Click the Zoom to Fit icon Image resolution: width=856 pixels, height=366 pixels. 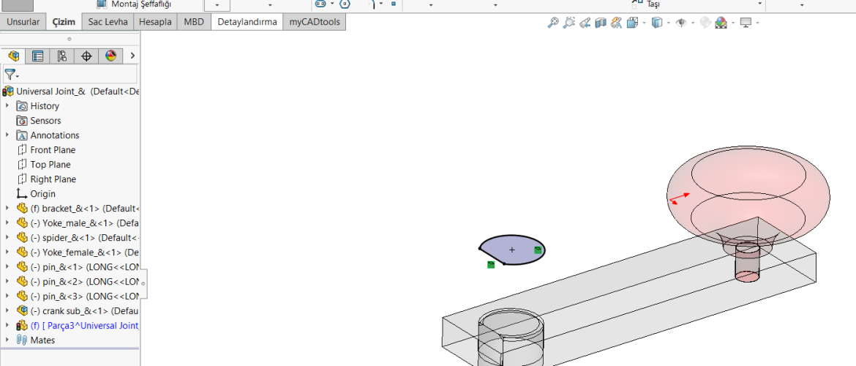tap(553, 23)
